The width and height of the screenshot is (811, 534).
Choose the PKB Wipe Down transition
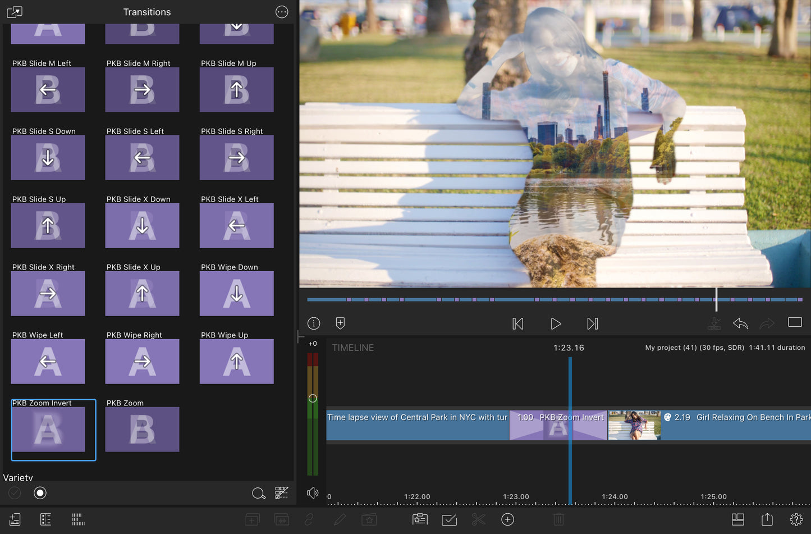tap(236, 293)
